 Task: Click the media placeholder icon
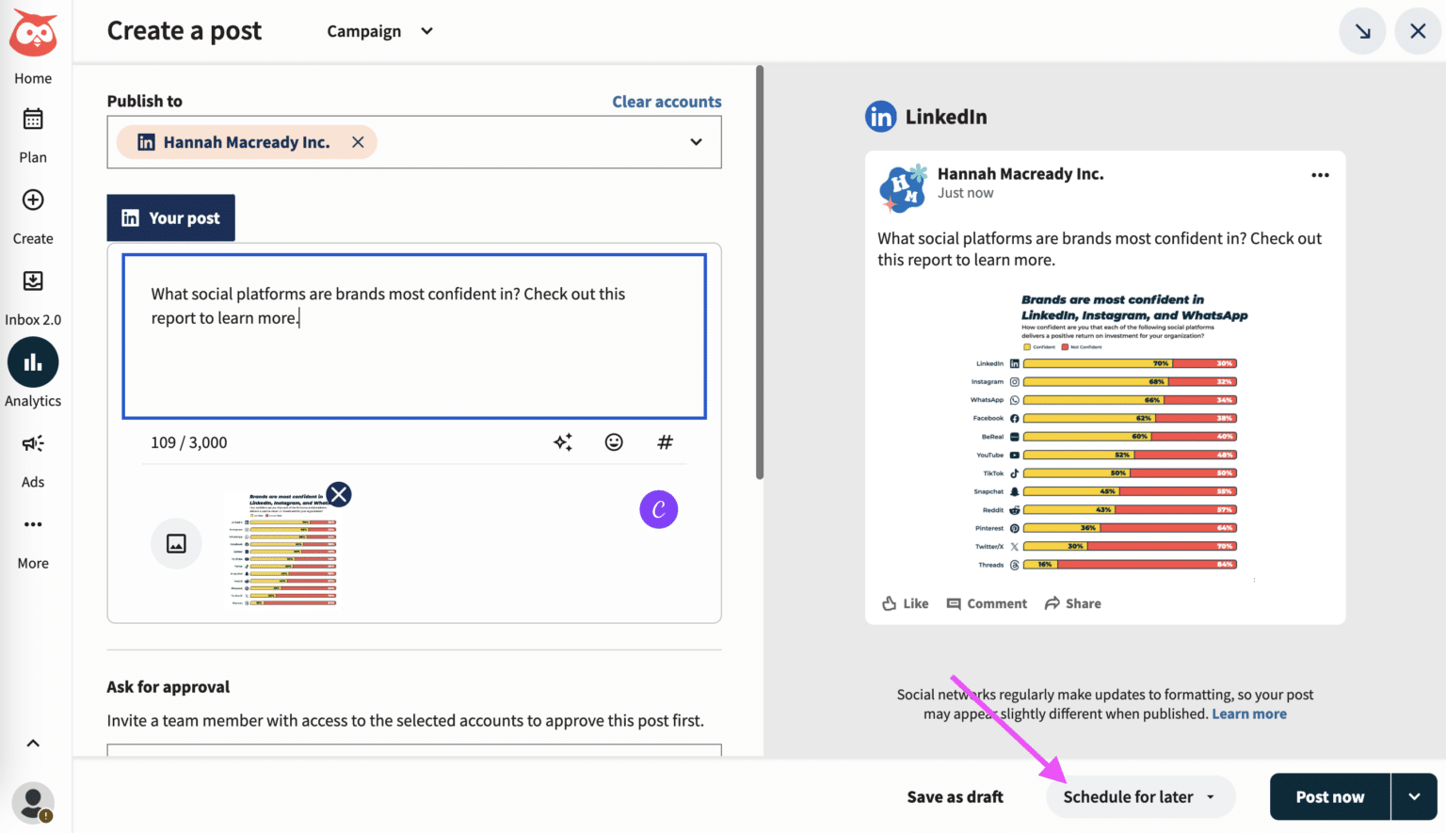point(176,543)
